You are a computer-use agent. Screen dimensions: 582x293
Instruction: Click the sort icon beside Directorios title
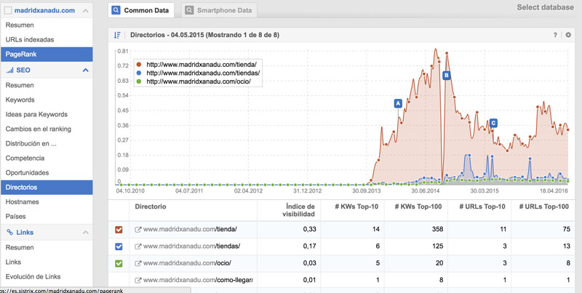[x=117, y=35]
